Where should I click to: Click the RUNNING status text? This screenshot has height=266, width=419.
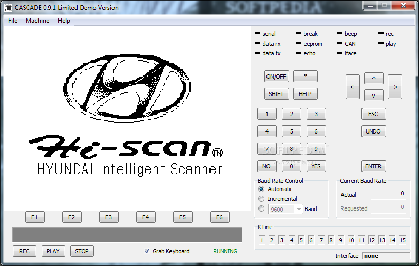[225, 251]
